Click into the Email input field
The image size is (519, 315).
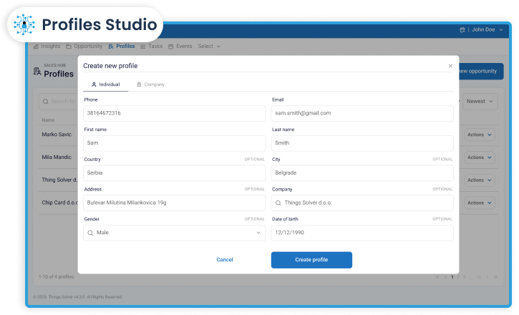[362, 113]
